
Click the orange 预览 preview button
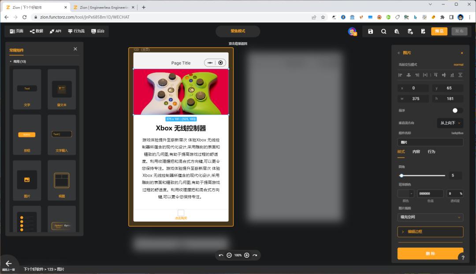(439, 31)
